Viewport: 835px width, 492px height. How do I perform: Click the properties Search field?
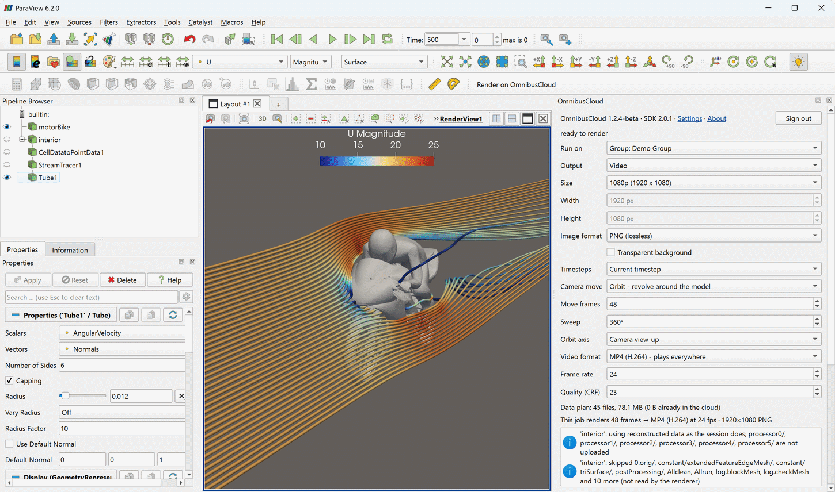click(91, 297)
